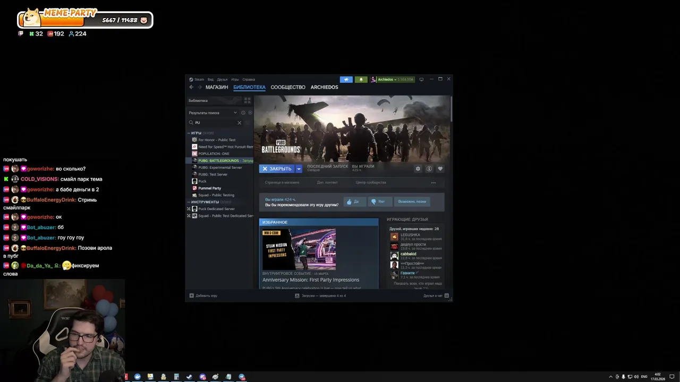
Task: Switch library to grid view icon
Action: 247,100
